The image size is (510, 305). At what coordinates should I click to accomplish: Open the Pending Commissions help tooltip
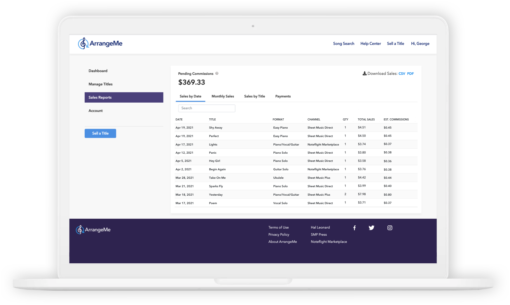(x=217, y=73)
